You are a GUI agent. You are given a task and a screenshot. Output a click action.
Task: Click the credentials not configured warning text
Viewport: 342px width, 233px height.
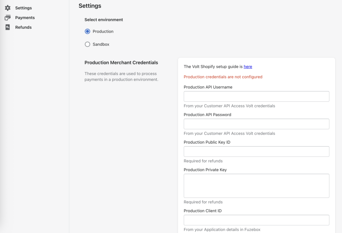pyautogui.click(x=223, y=77)
